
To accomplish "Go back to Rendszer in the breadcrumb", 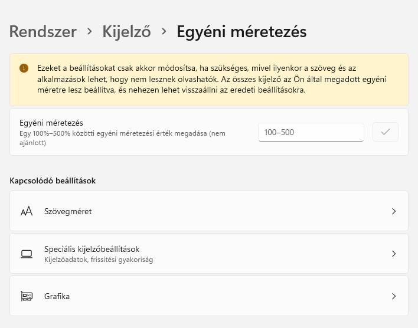I will click(43, 31).
